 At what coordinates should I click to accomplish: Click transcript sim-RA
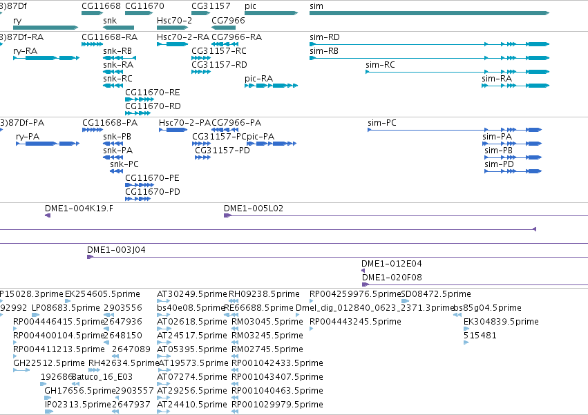515,86
